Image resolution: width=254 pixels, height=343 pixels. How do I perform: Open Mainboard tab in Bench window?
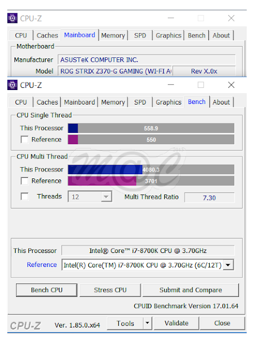[x=80, y=102]
